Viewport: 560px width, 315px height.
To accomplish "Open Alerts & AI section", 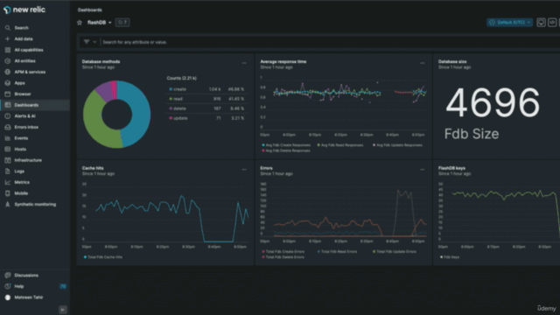I will point(24,116).
